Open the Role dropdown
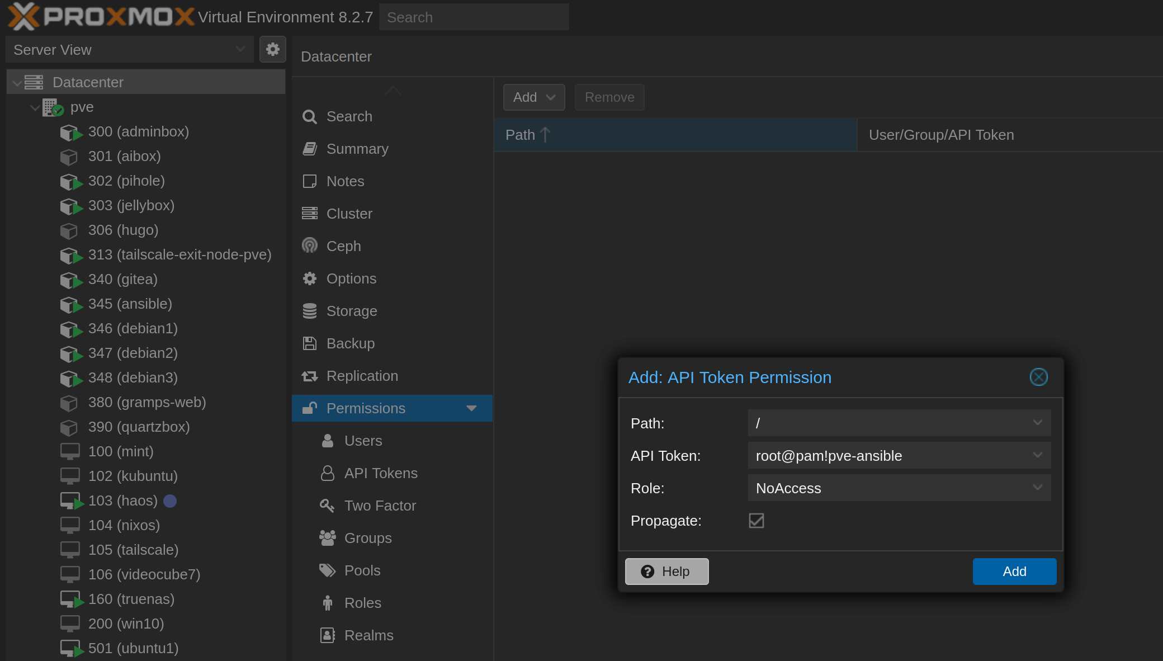This screenshot has height=661, width=1163. coord(1037,488)
